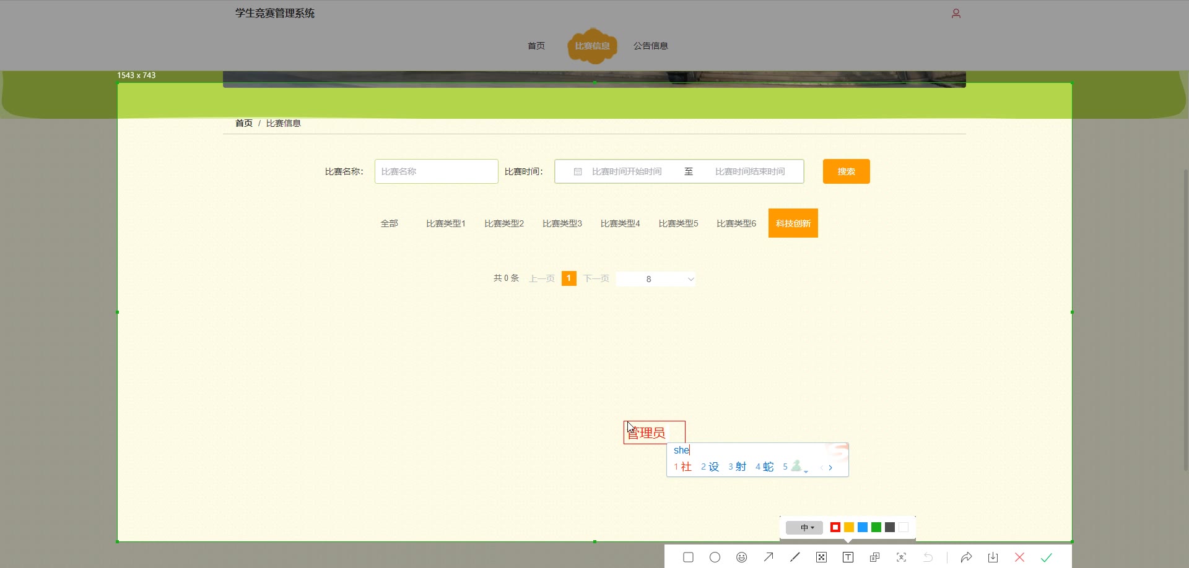The width and height of the screenshot is (1189, 568).
Task: Select the mosaic blur tool
Action: (822, 557)
